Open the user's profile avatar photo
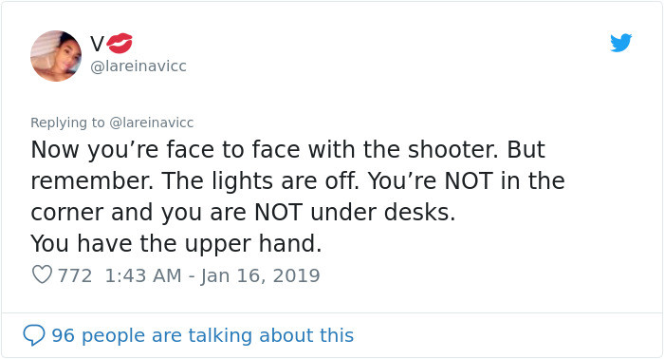The image size is (664, 359). click(x=56, y=55)
